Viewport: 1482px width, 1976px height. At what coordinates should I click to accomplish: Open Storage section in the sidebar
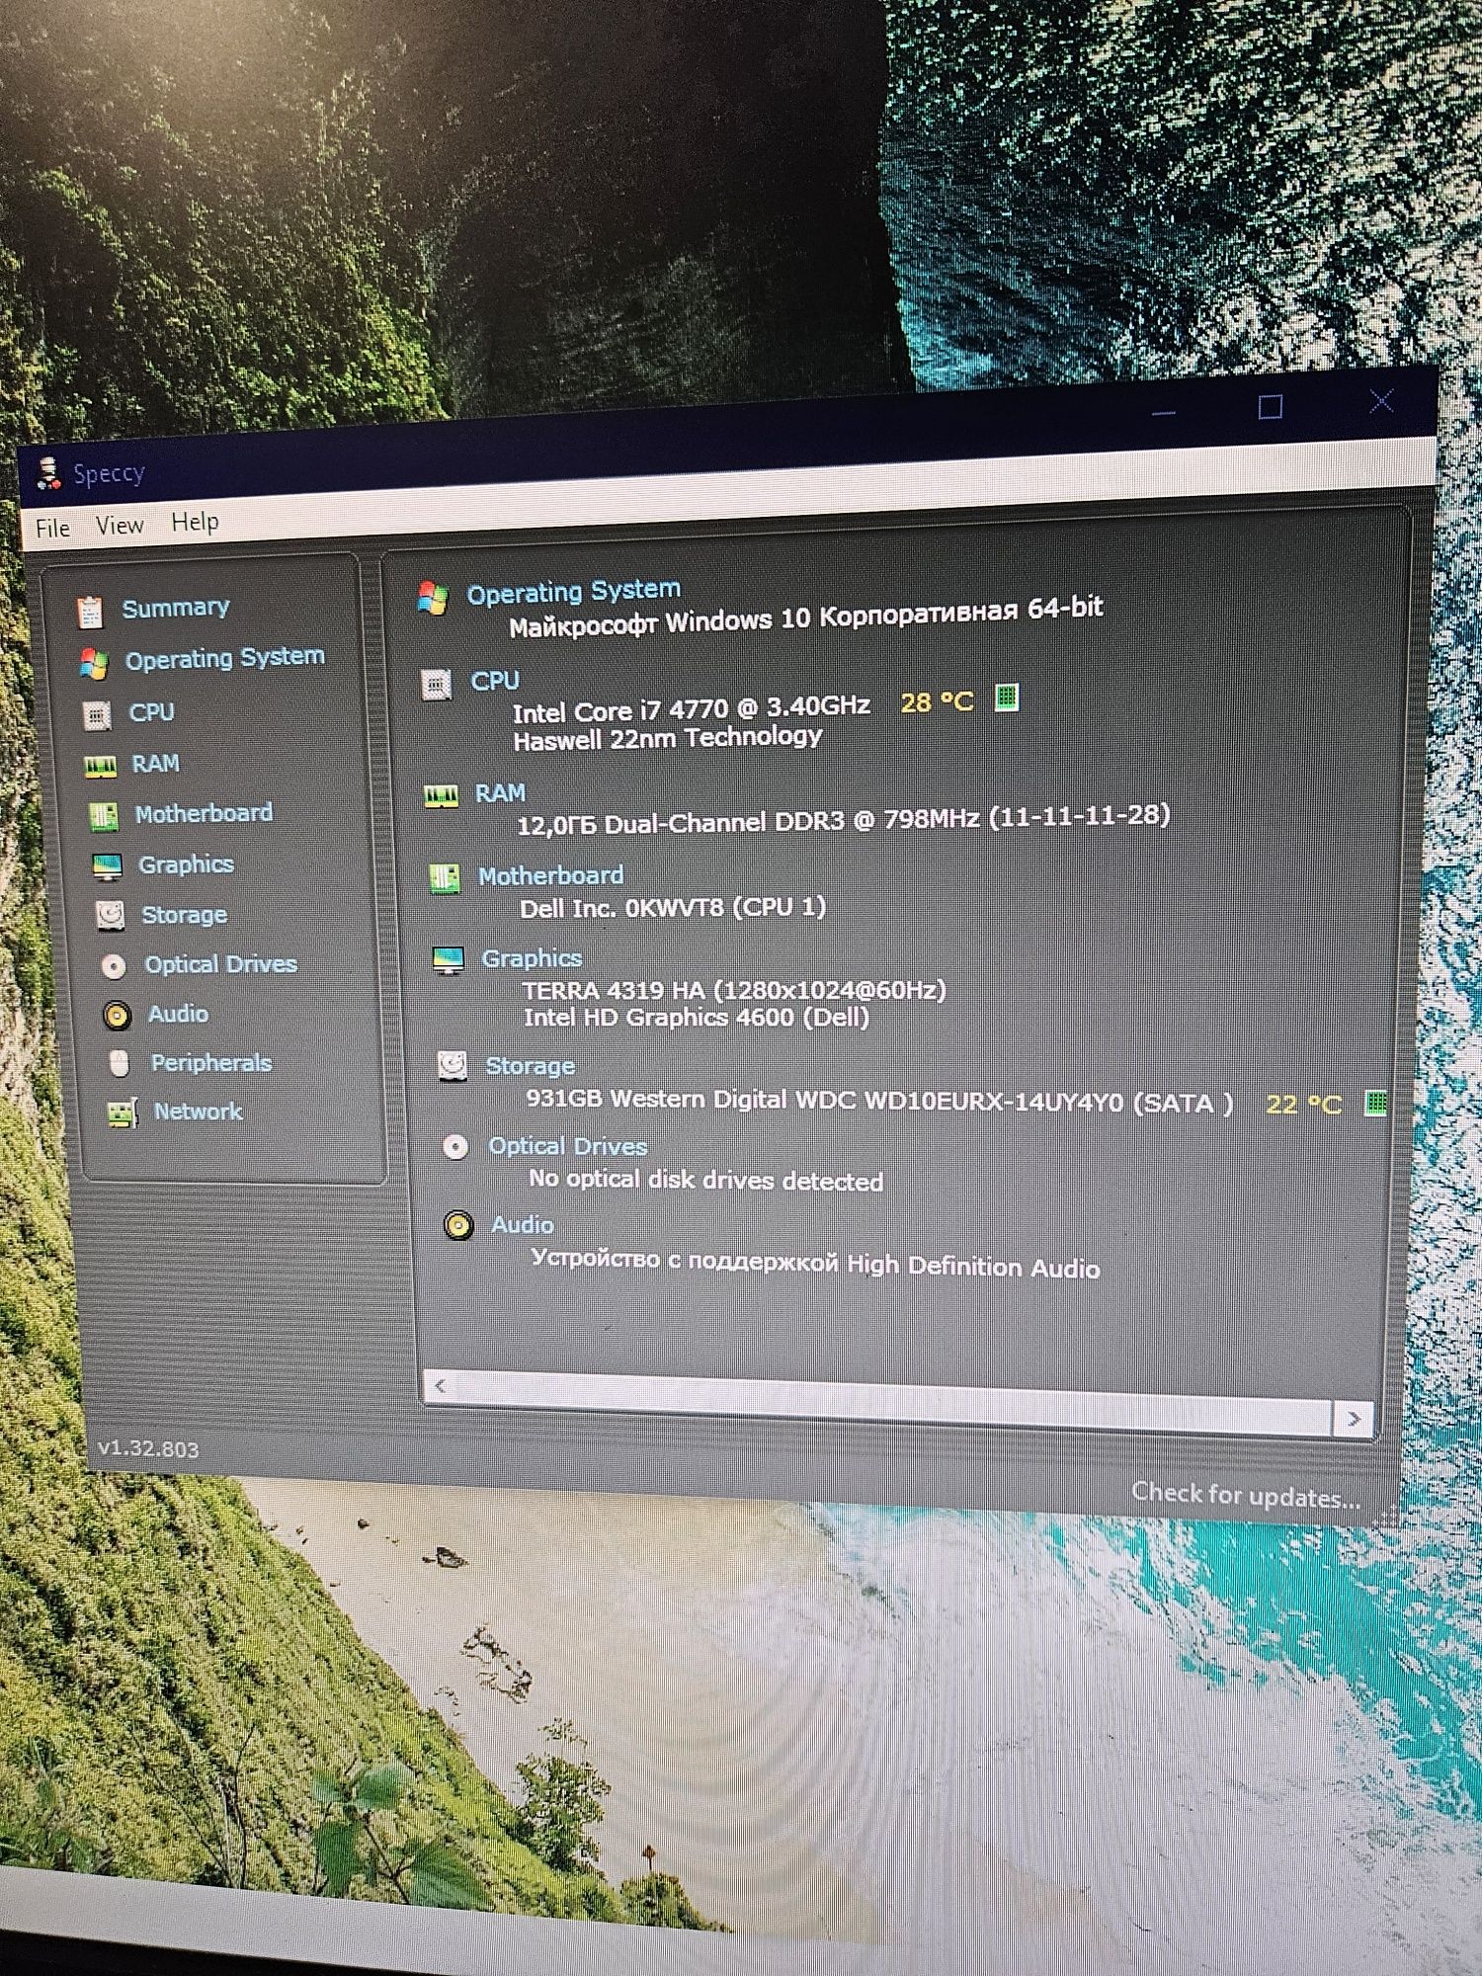185,915
